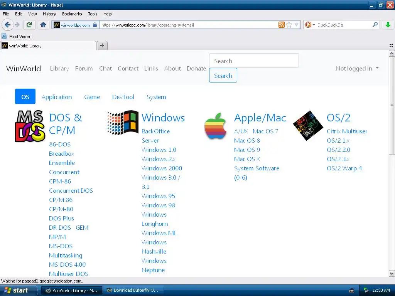Open the File menu

(x=6, y=14)
